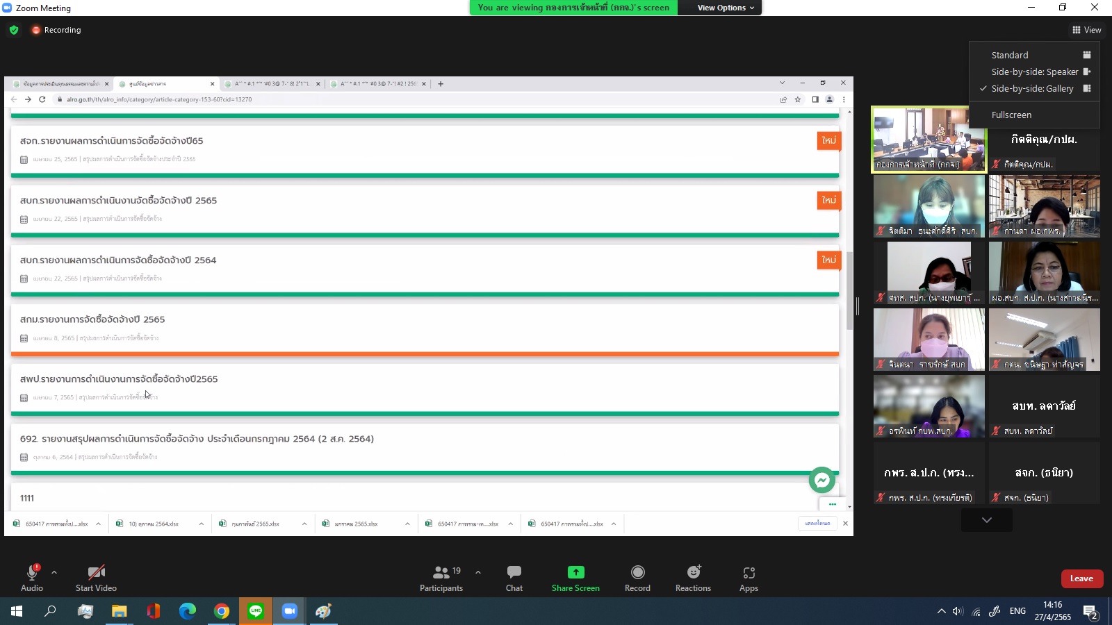Select Side-by-side: Speaker layout
The height and width of the screenshot is (625, 1112).
coord(1034,72)
